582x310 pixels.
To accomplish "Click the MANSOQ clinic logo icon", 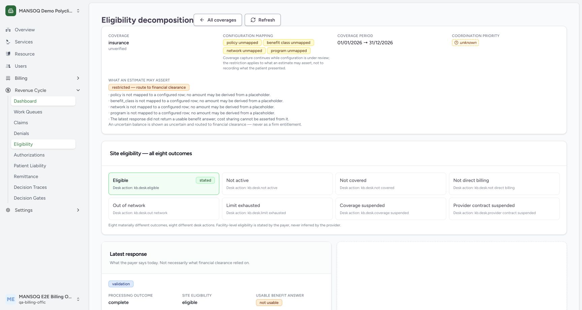I will tap(11, 11).
